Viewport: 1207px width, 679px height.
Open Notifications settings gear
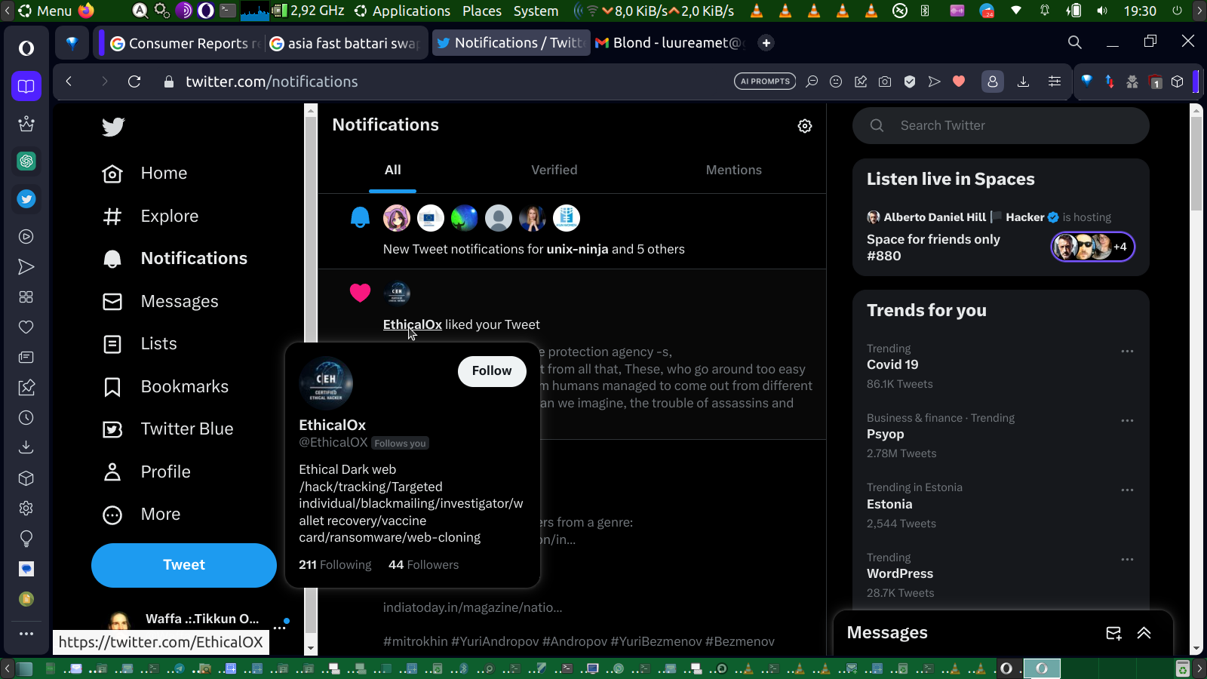click(x=805, y=126)
